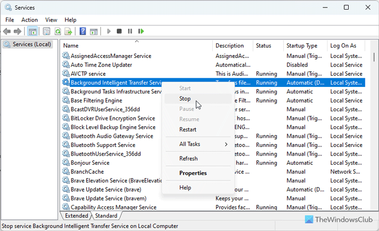Open the View menu
Image resolution: width=379 pixels, height=231 pixels.
coord(51,20)
